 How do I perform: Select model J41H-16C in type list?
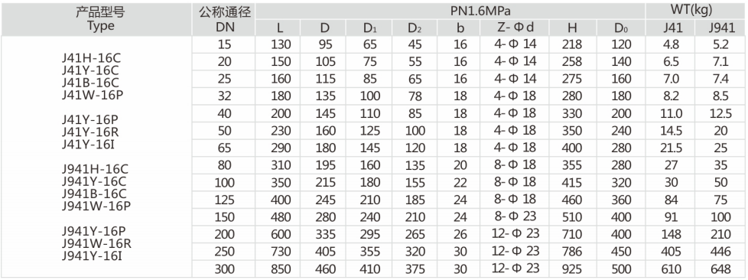click(92, 58)
